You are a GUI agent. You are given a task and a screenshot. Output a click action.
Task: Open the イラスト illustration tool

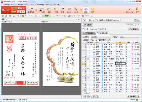click(56, 10)
